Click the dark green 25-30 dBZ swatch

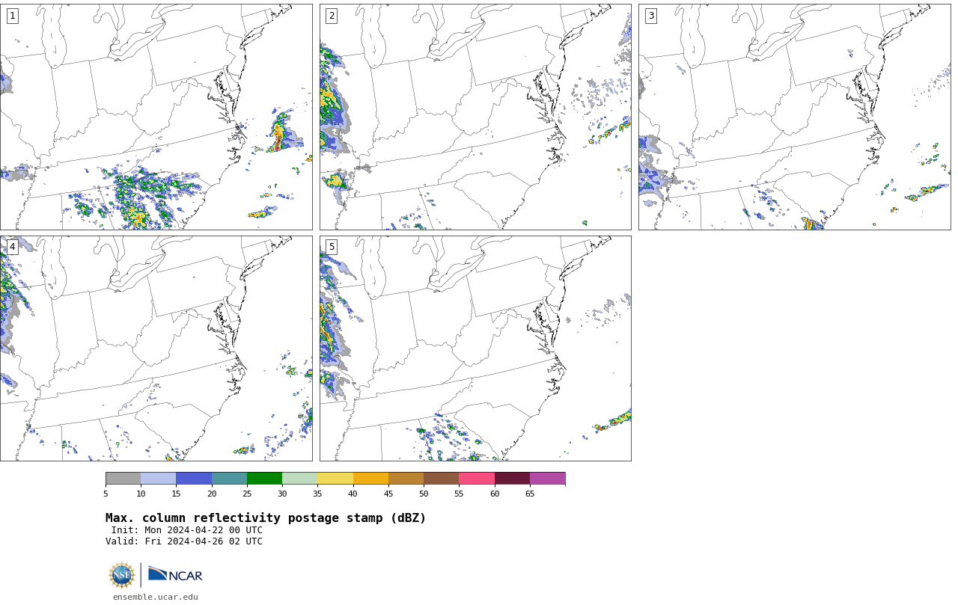[x=264, y=479]
